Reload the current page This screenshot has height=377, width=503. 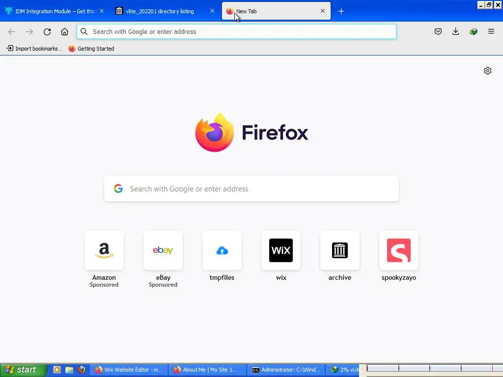click(47, 31)
